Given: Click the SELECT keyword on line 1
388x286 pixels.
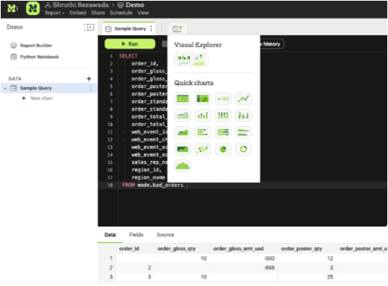Looking at the screenshot, I should 128,56.
